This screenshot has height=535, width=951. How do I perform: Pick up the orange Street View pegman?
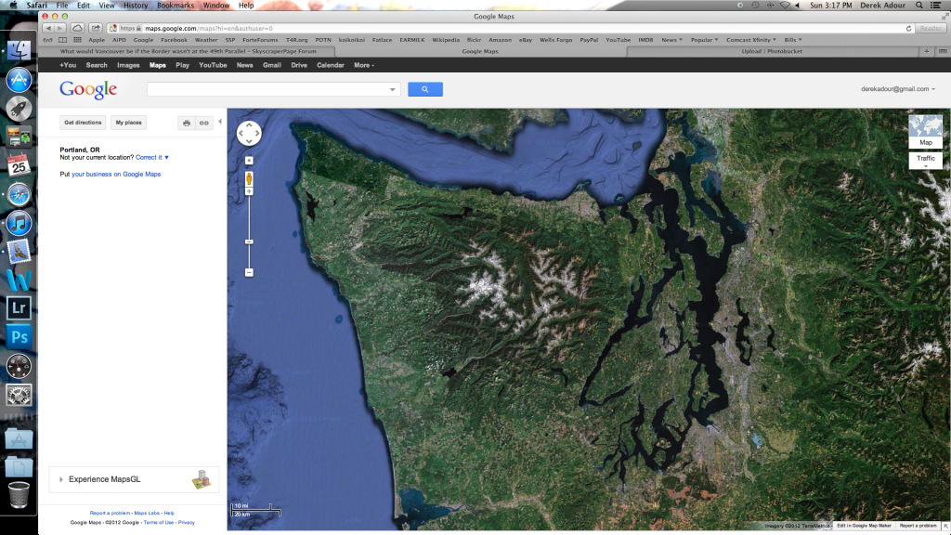click(249, 178)
